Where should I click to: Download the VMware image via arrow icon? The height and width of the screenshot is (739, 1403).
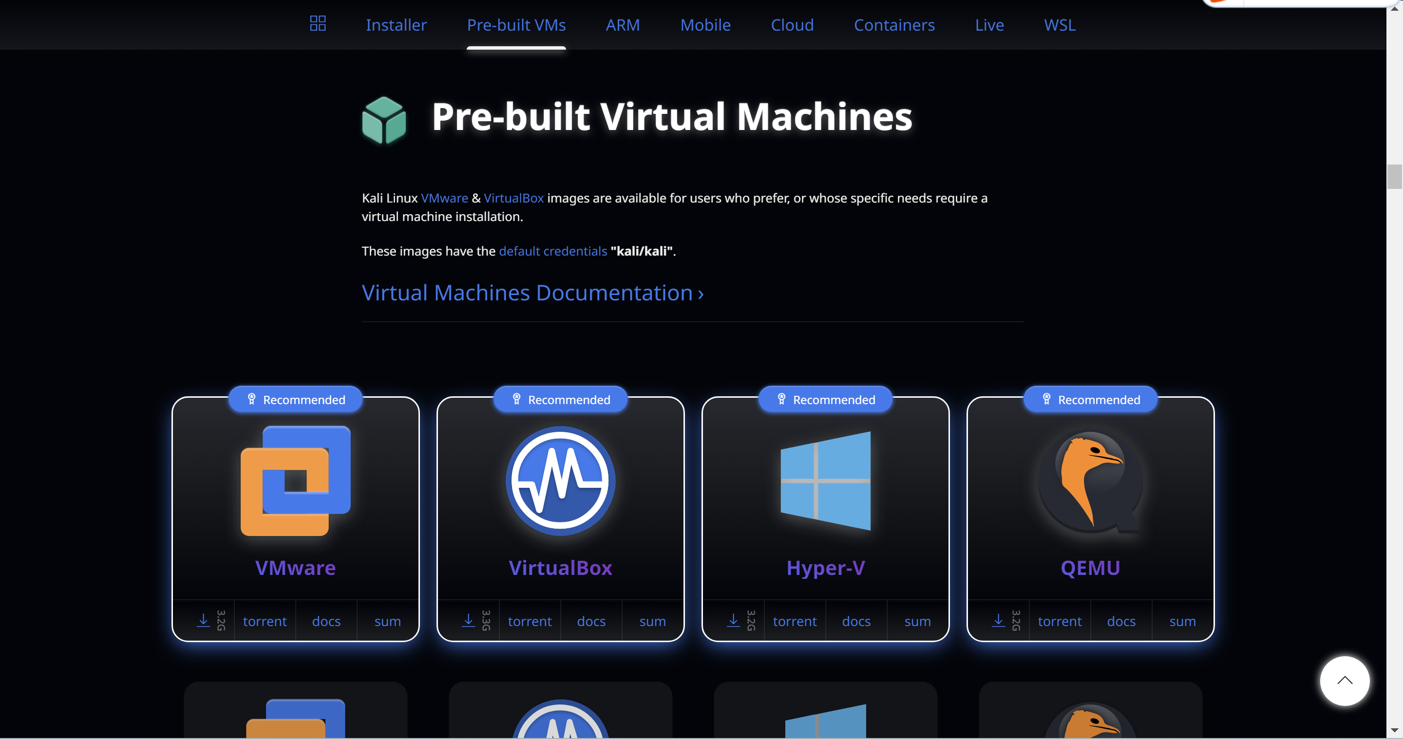(x=203, y=620)
